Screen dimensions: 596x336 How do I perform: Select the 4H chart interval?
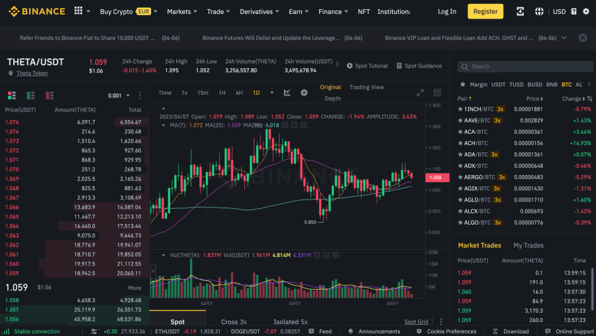pyautogui.click(x=238, y=93)
